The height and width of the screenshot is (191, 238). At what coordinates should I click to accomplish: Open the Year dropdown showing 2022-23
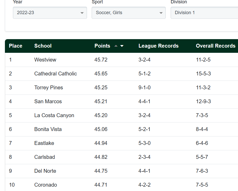pos(50,13)
